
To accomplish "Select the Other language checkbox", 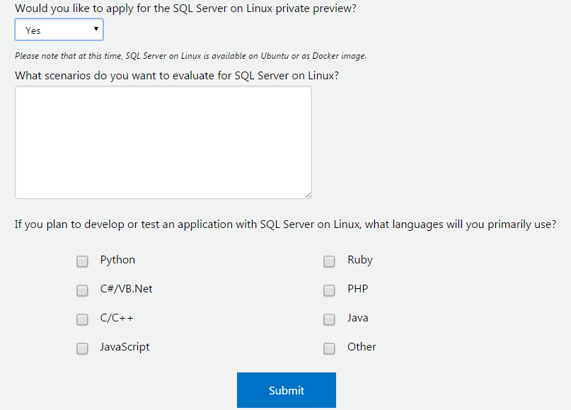I will [x=329, y=348].
